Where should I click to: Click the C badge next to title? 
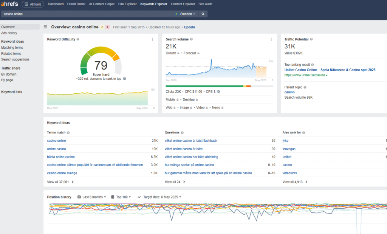point(102,27)
